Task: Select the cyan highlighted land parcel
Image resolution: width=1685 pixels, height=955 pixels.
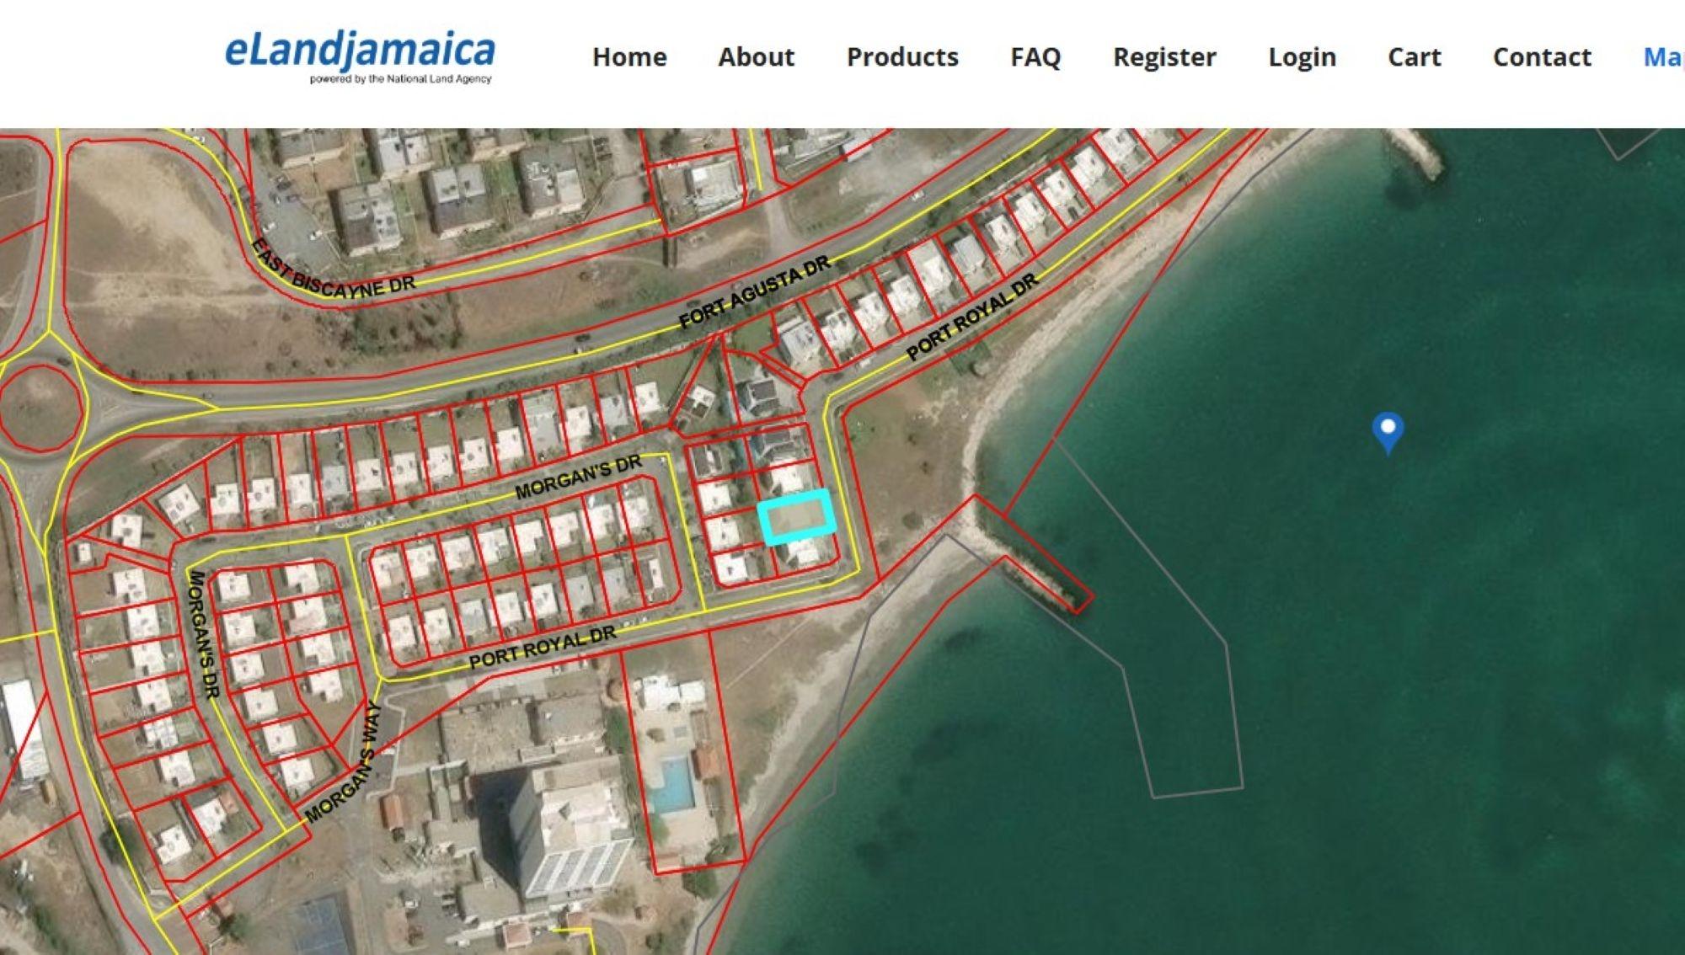Action: tap(797, 516)
